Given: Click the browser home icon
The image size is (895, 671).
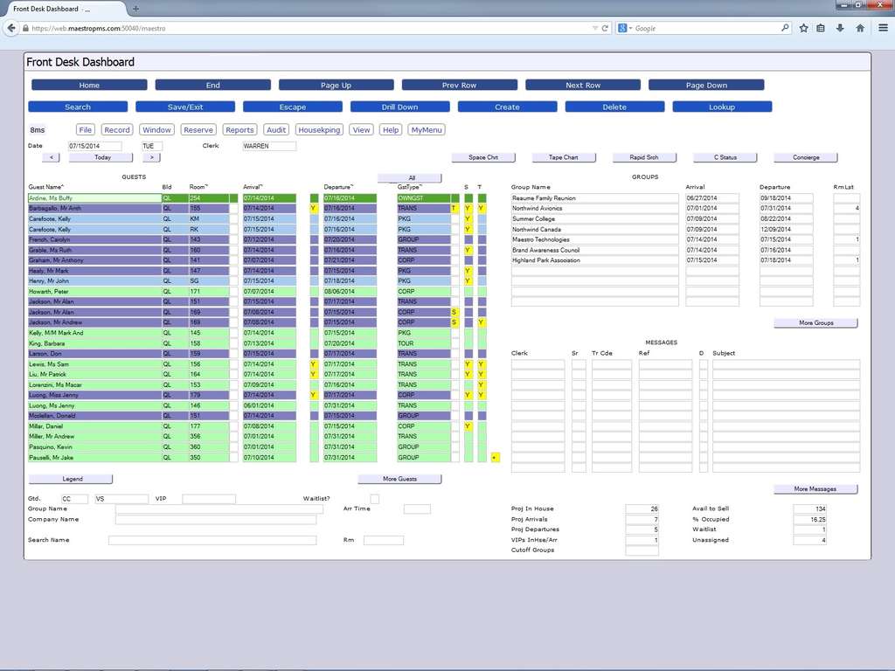Looking at the screenshot, I should pos(860,28).
